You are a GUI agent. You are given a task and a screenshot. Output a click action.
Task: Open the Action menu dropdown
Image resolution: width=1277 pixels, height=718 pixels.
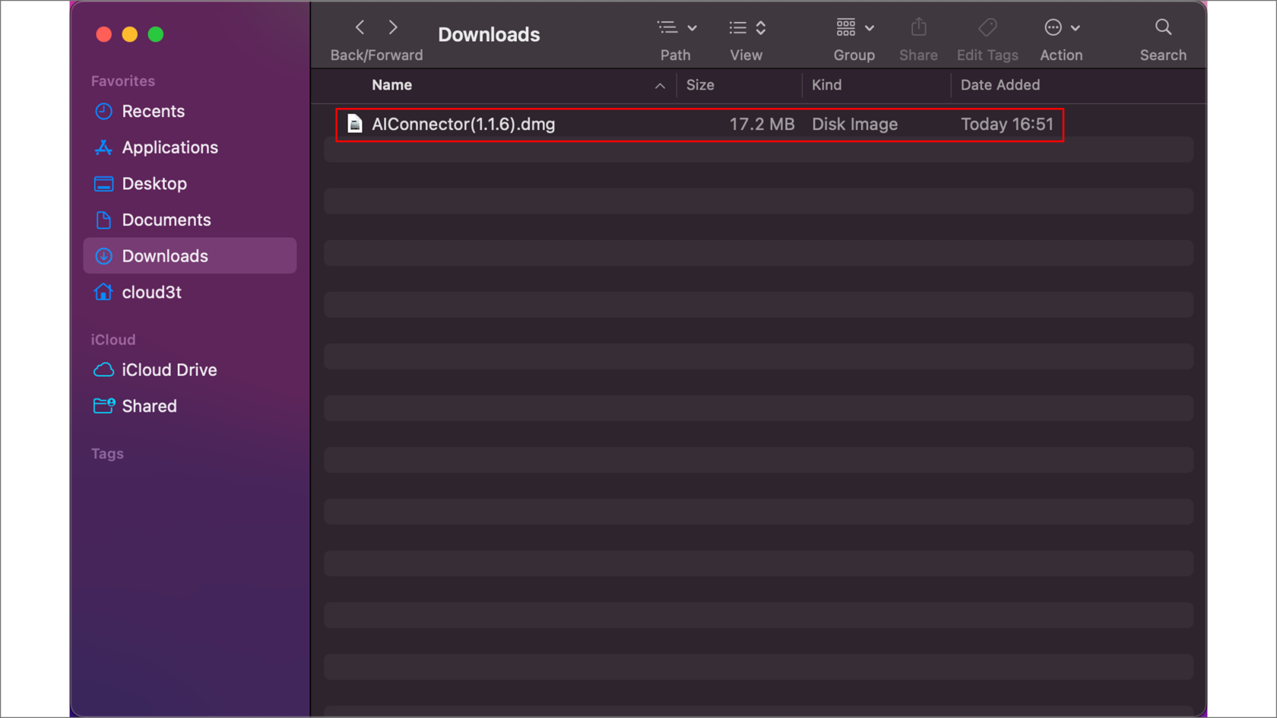click(x=1061, y=28)
